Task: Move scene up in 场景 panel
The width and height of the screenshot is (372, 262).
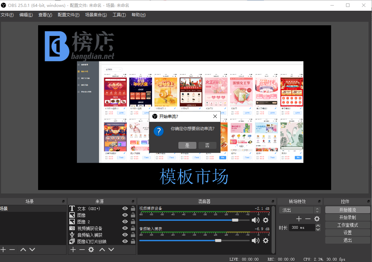Action: tap(23, 250)
